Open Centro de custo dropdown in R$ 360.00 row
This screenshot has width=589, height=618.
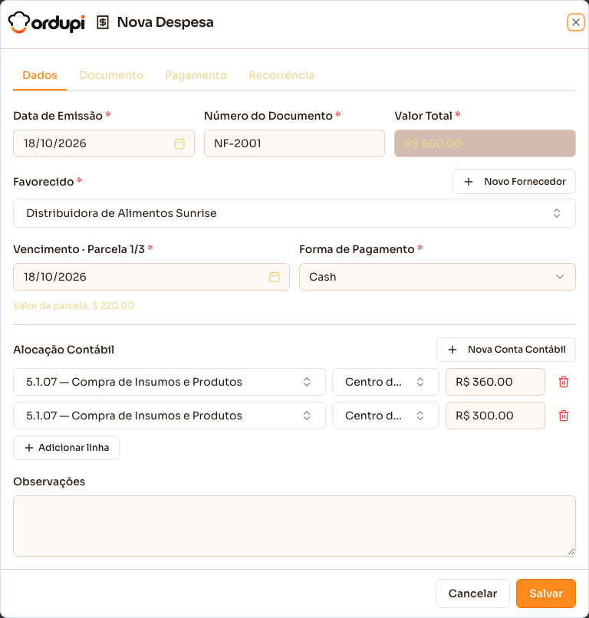click(386, 382)
